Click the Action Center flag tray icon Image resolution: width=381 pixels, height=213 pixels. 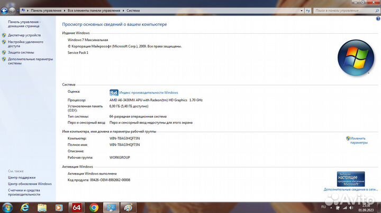[x=338, y=208]
